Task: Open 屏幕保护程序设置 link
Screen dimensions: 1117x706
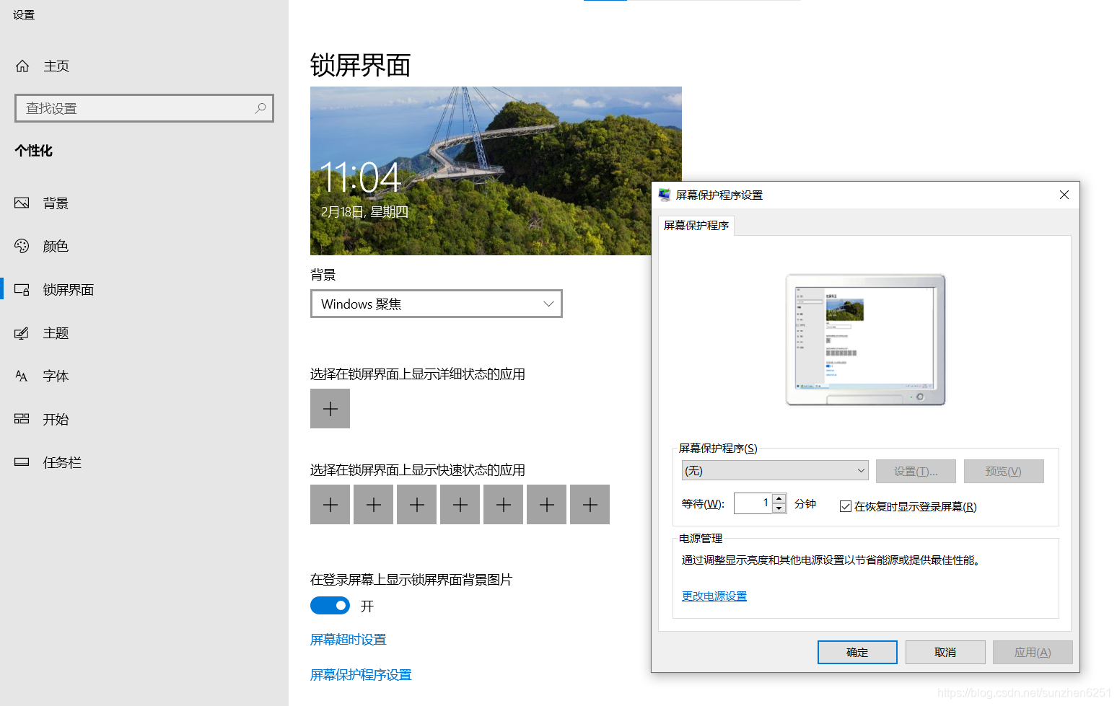Action: coord(361,675)
